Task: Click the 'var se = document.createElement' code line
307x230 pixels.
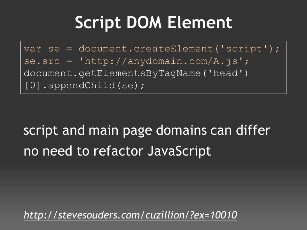Action: (x=152, y=49)
